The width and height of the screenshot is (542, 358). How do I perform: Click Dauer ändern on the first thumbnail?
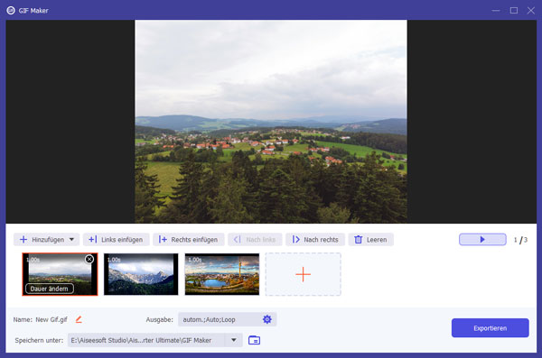point(50,289)
